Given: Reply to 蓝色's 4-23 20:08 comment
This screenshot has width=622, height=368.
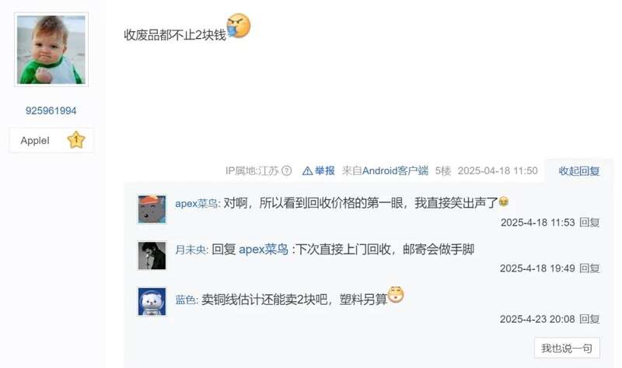Looking at the screenshot, I should 589,319.
